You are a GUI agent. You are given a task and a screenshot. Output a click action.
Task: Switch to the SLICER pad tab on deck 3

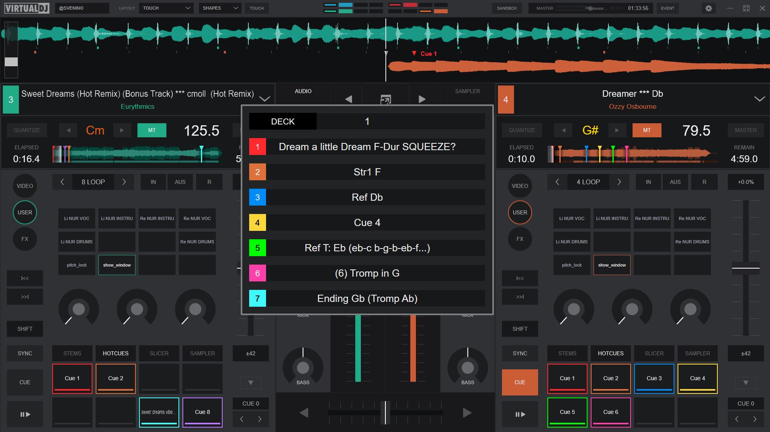tap(159, 353)
